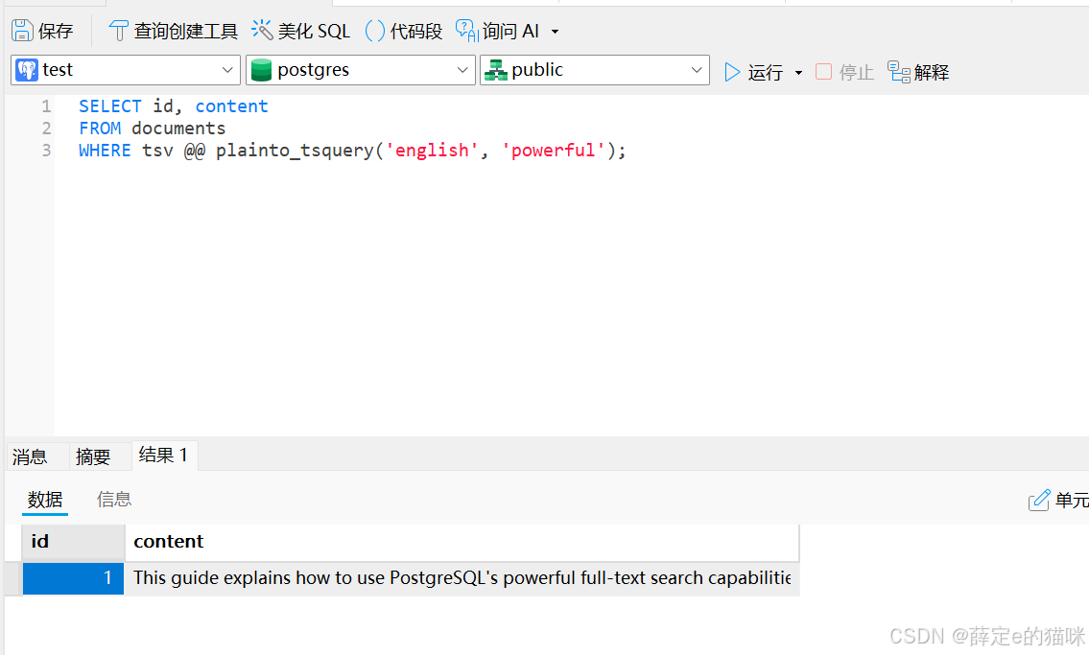The width and height of the screenshot is (1089, 655).
Task: Click the Save (保存) disk icon
Action: point(23,31)
